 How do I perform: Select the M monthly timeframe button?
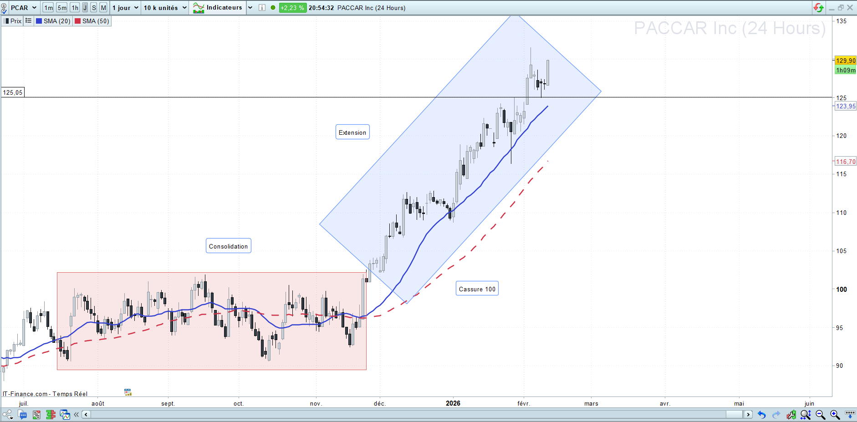pyautogui.click(x=103, y=8)
